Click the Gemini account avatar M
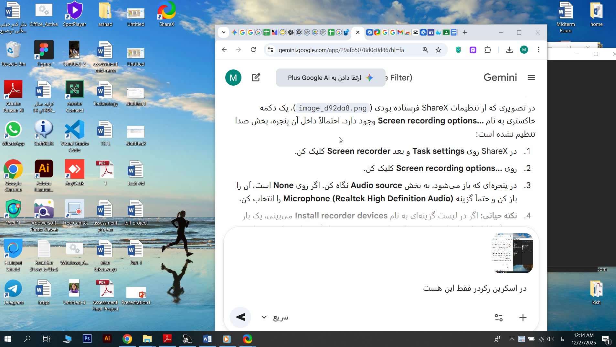The width and height of the screenshot is (616, 347). pyautogui.click(x=233, y=78)
